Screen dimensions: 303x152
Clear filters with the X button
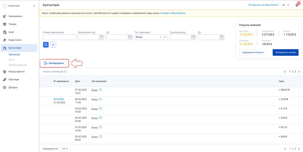point(53,45)
